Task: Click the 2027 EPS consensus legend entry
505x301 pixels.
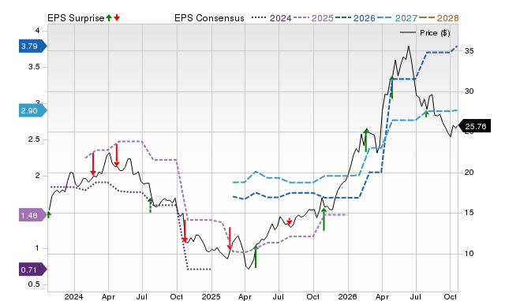Action: pyautogui.click(x=397, y=18)
